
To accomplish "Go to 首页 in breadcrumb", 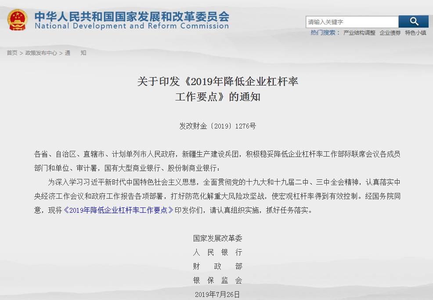I will click(12, 53).
